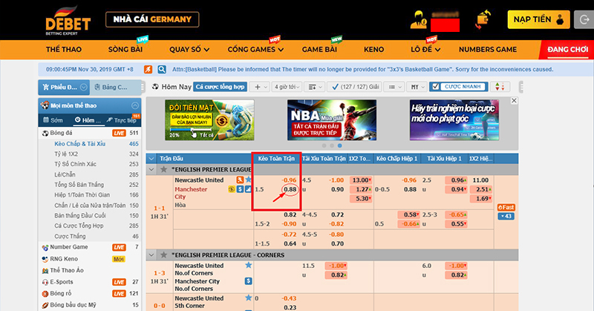Select the third banner carousel dot

(340, 145)
